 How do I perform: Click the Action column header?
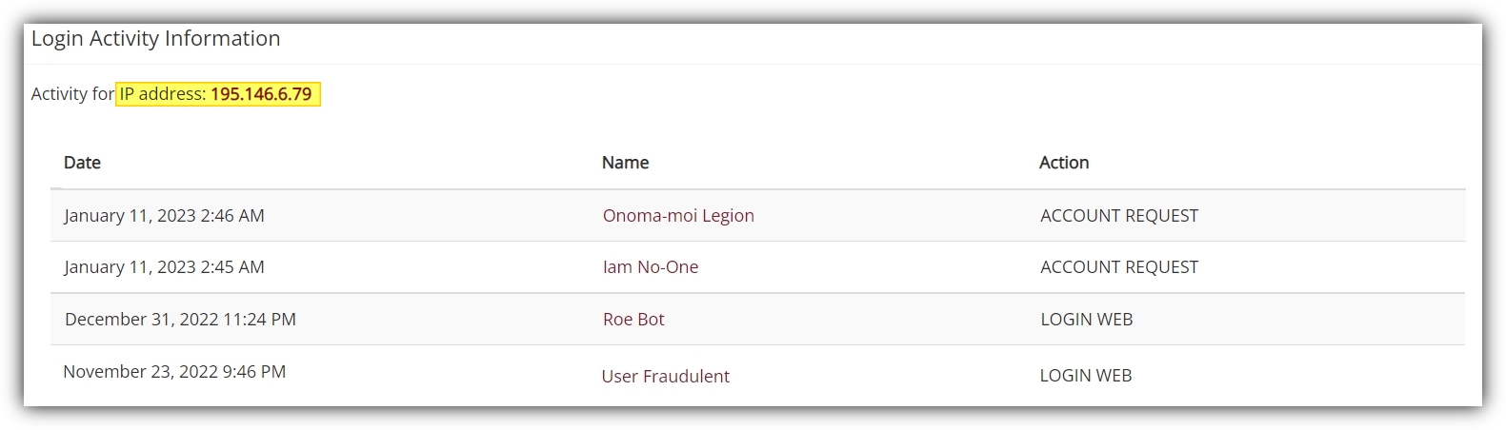[1063, 163]
